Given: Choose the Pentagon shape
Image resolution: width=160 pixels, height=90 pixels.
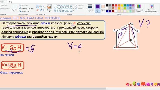Looking at the screenshot, I should 60,8.
